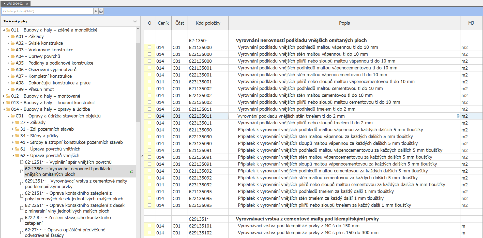483x238 pixels.
Task: Click the magnifier search icon
Action: (96, 11)
